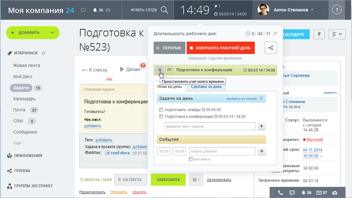Screen dimensions: 352x198
Task: Open the search magnifier icon
Action: click(164, 10)
